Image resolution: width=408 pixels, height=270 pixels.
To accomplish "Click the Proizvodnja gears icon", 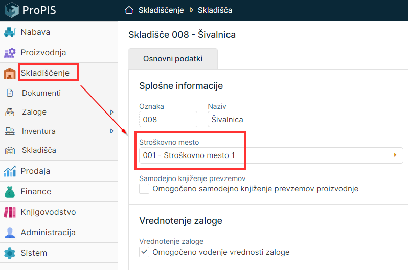I will [x=9, y=53].
